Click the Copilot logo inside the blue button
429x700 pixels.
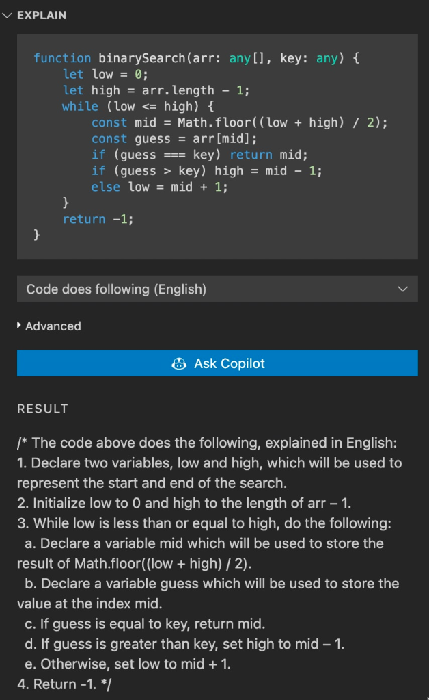pos(178,363)
